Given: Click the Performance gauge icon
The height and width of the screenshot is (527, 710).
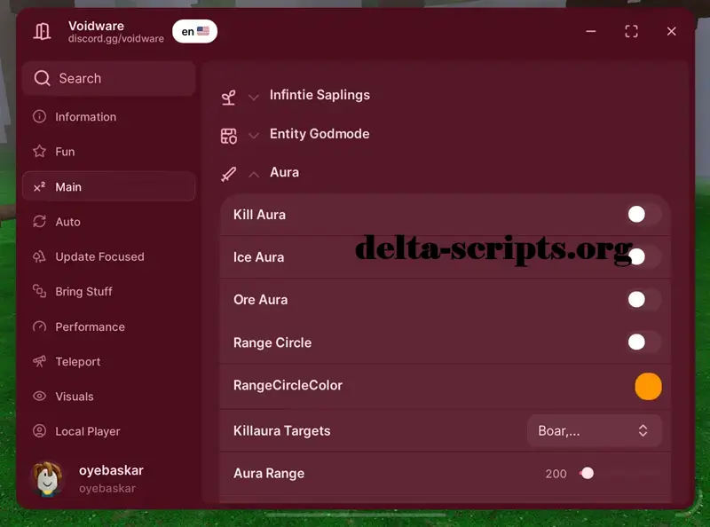Looking at the screenshot, I should (39, 326).
